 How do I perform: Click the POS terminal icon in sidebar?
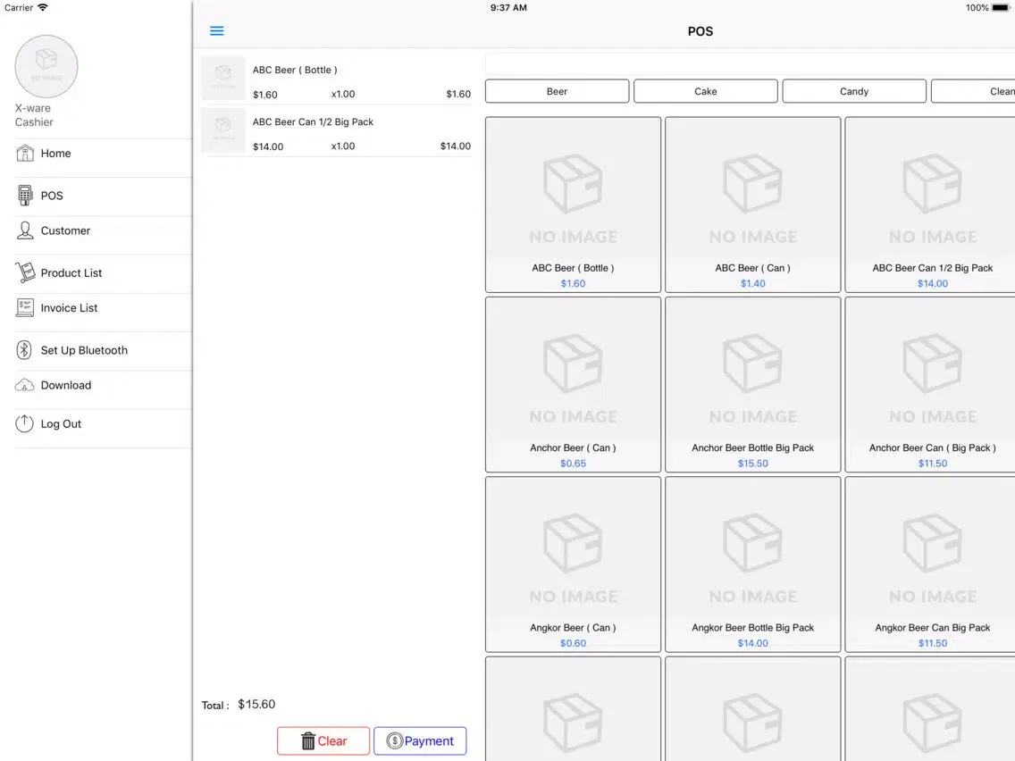pyautogui.click(x=25, y=196)
